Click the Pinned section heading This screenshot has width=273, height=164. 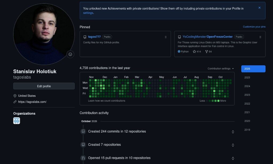click(x=85, y=27)
